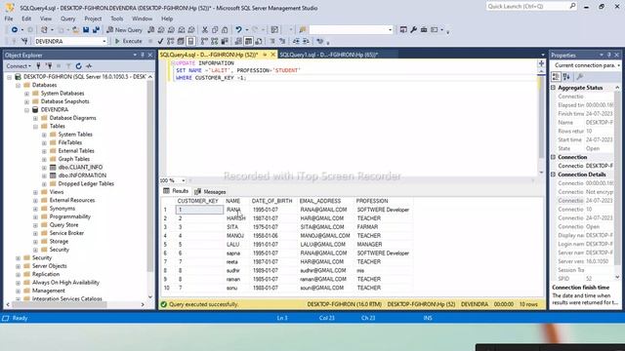Click the Query Options icon
This screenshot has height=351, width=625.
coord(181,41)
